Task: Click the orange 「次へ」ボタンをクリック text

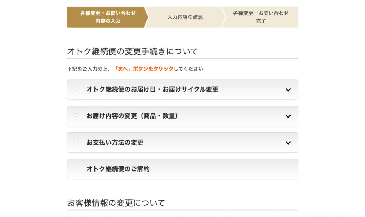Action: (x=144, y=69)
